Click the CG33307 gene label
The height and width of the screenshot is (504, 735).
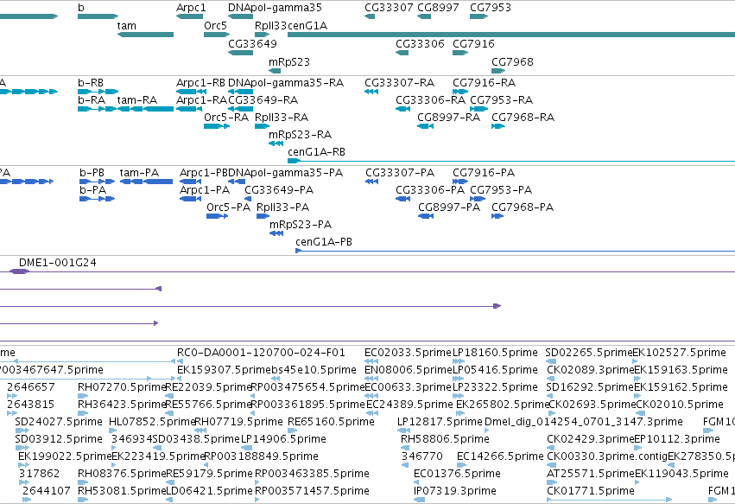tap(389, 8)
